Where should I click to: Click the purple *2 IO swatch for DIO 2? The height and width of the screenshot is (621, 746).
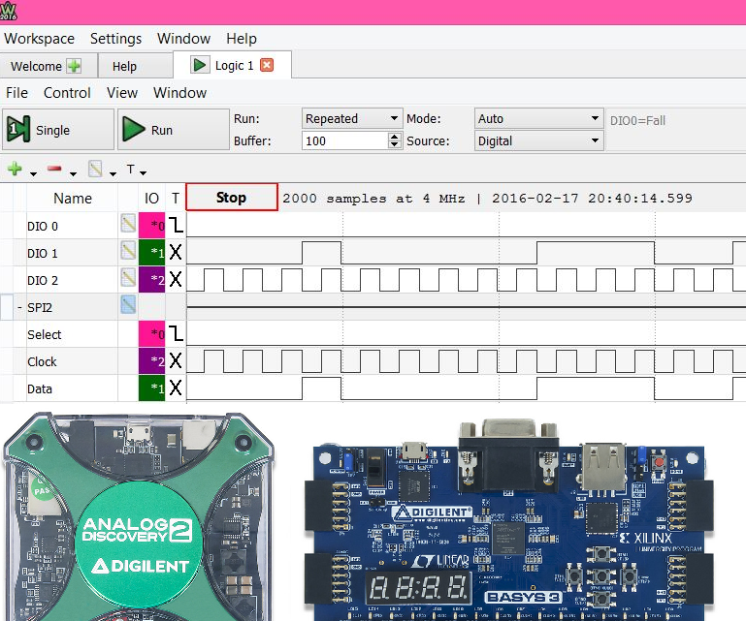pos(151,279)
